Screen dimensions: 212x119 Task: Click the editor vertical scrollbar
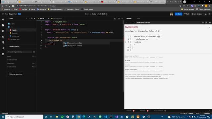click(x=123, y=56)
